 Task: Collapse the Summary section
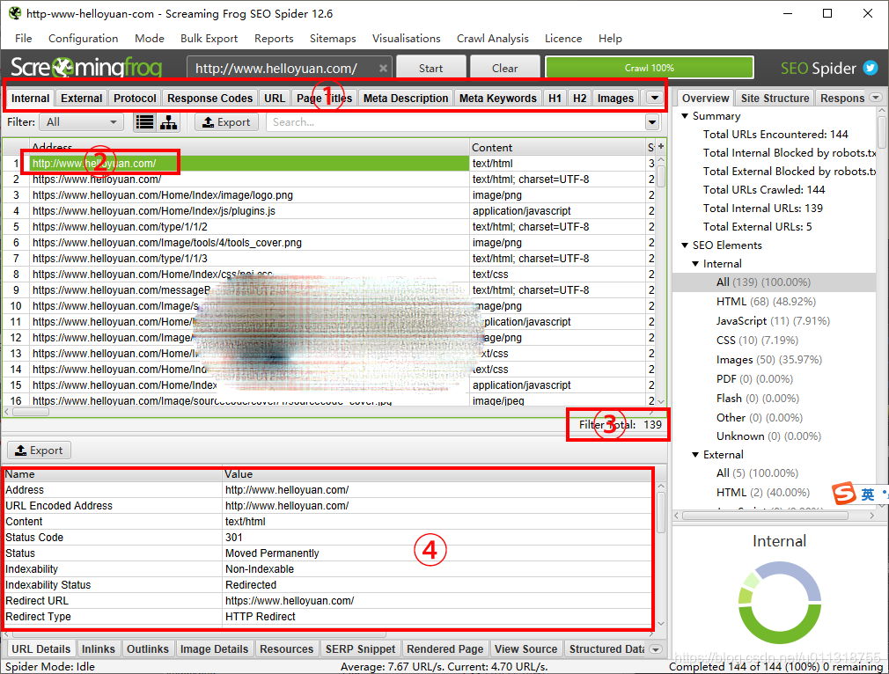tap(685, 115)
